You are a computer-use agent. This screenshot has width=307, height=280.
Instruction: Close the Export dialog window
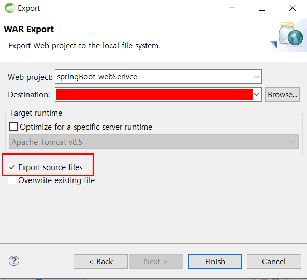point(293,8)
